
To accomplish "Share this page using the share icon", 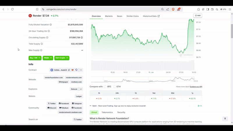I will (168, 9).
